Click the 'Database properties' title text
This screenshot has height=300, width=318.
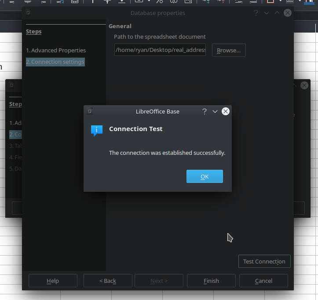pyautogui.click(x=158, y=13)
